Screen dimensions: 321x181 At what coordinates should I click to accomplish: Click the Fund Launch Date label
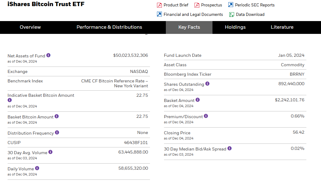(183, 55)
